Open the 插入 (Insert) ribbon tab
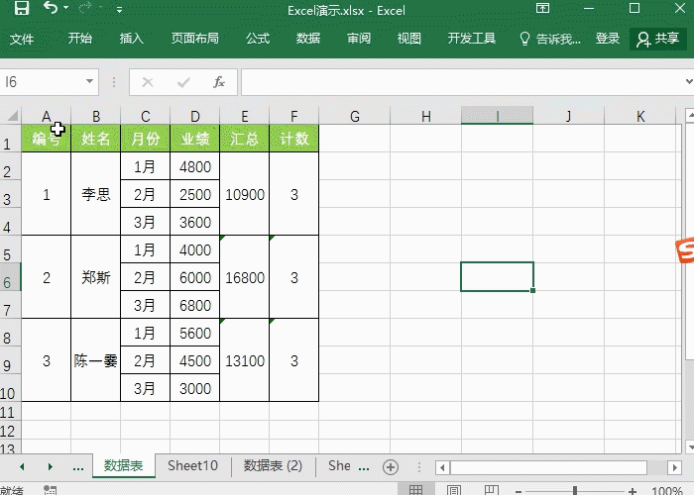 [132, 39]
